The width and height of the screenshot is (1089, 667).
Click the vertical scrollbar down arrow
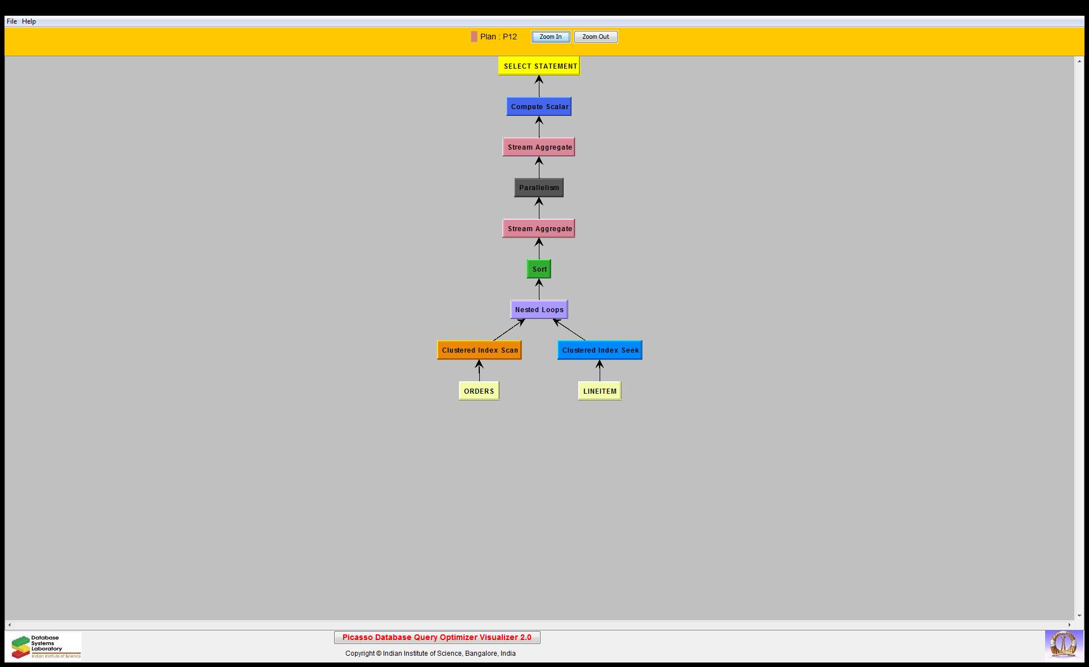1079,616
